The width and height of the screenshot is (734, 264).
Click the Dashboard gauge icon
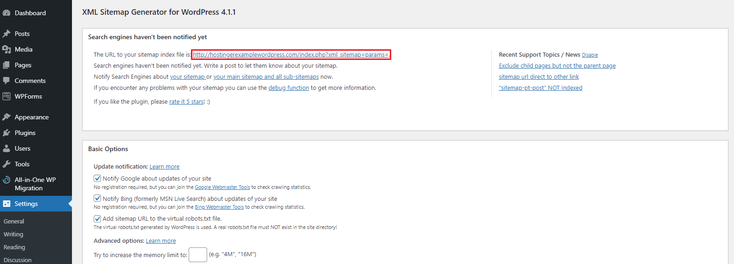pyautogui.click(x=6, y=13)
